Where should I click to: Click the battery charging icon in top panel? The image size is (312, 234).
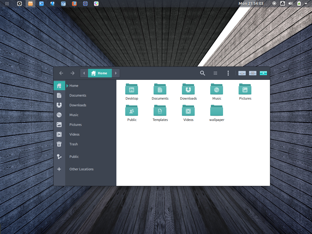click(299, 4)
